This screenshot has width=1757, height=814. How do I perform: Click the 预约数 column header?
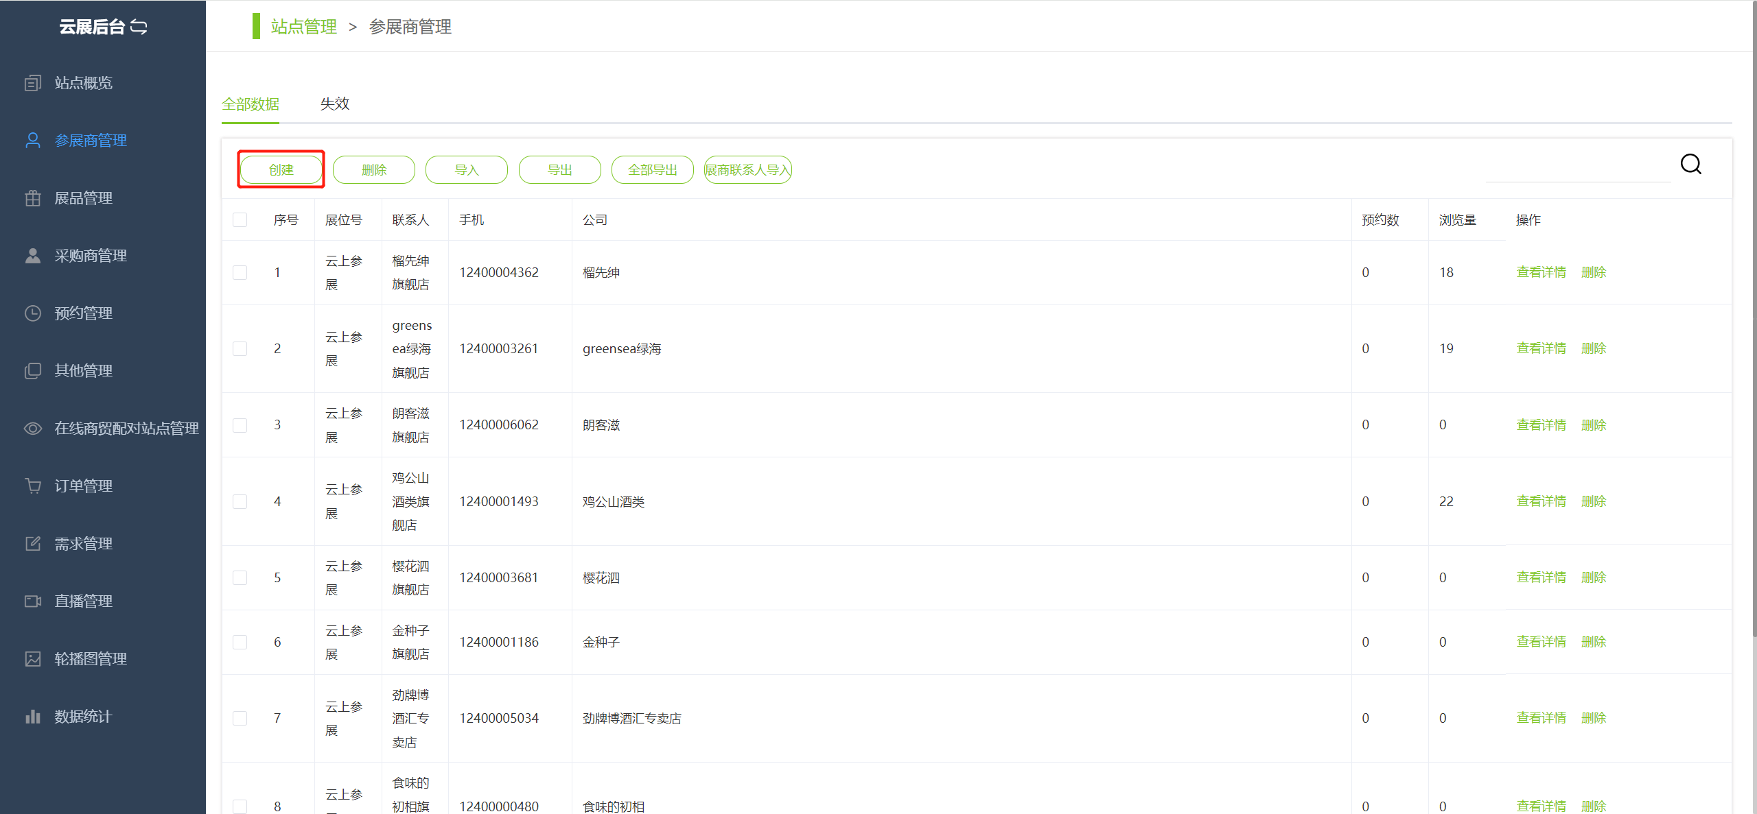(x=1380, y=219)
